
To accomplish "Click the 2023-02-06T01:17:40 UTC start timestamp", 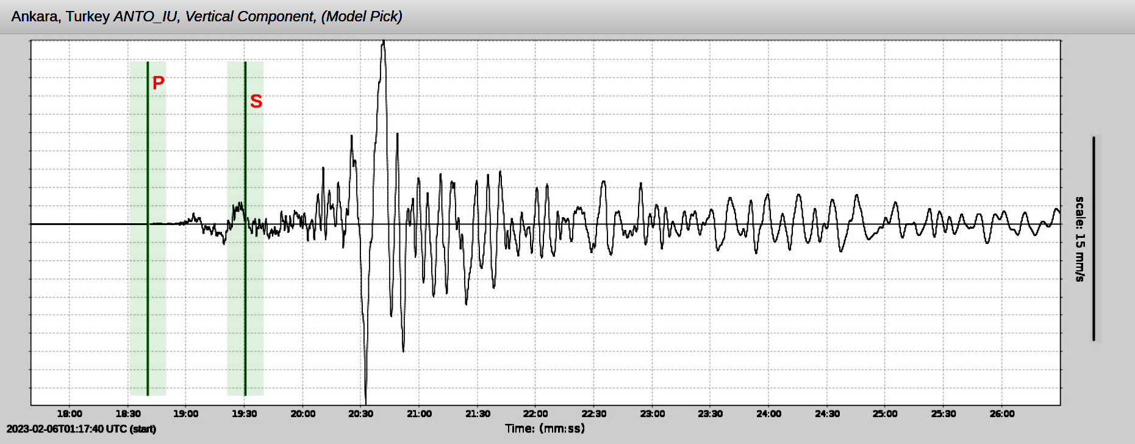I will [x=81, y=429].
